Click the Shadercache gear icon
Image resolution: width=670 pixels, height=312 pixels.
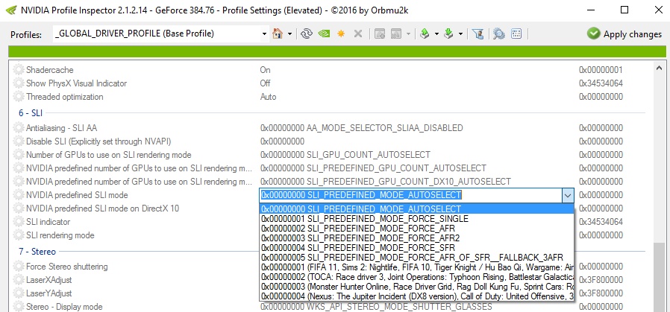(19, 70)
